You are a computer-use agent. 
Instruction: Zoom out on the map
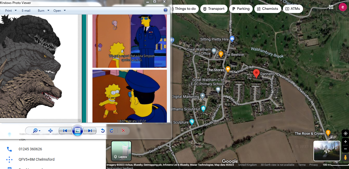(x=345, y=149)
